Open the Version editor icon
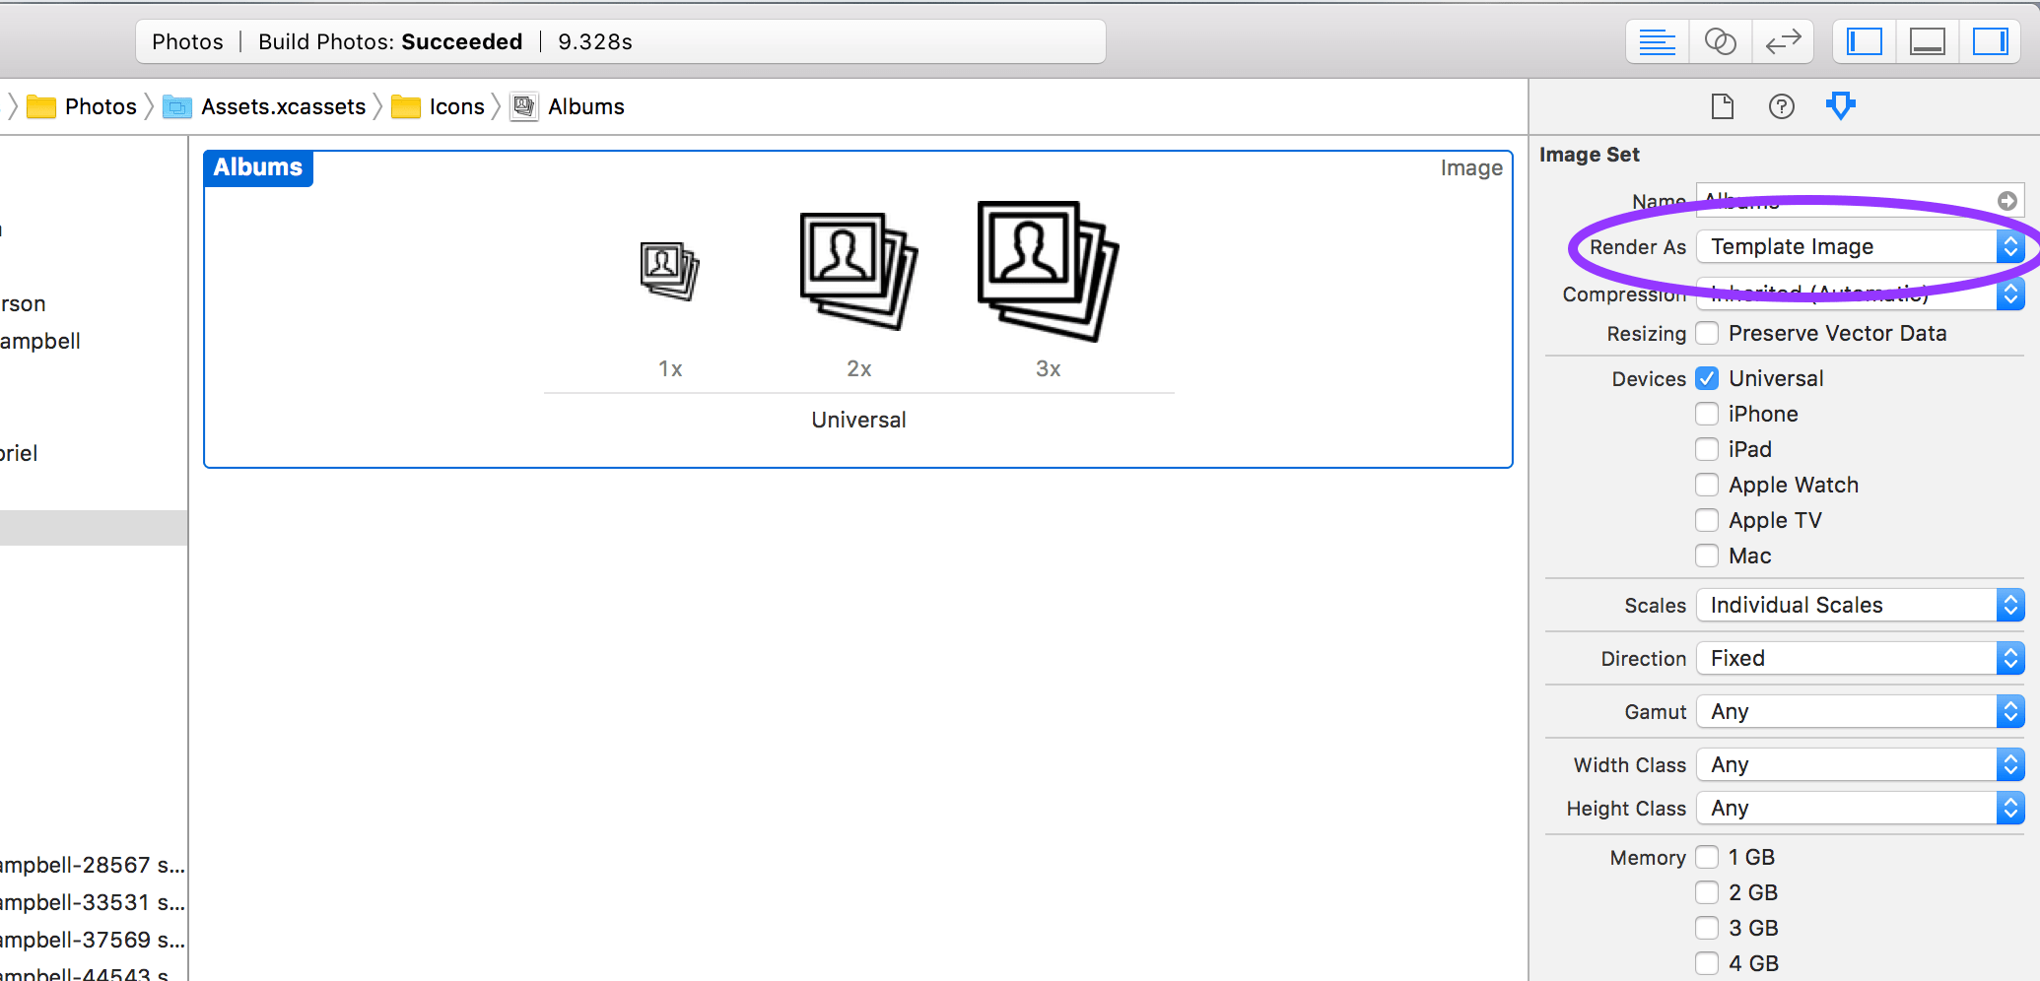The height and width of the screenshot is (981, 2040). coord(1784,41)
